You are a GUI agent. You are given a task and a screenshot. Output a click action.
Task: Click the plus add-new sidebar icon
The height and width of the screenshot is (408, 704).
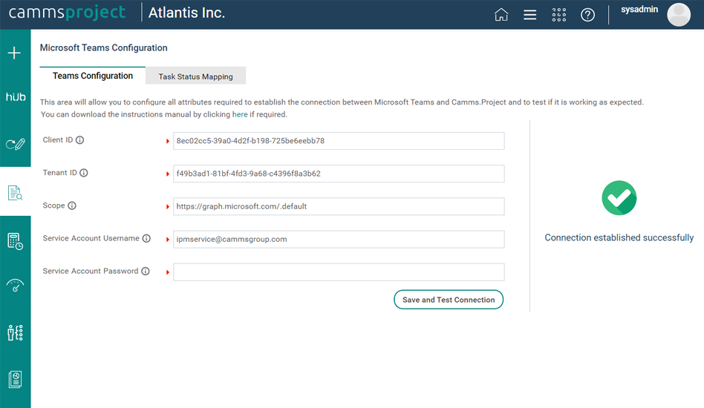(14, 53)
